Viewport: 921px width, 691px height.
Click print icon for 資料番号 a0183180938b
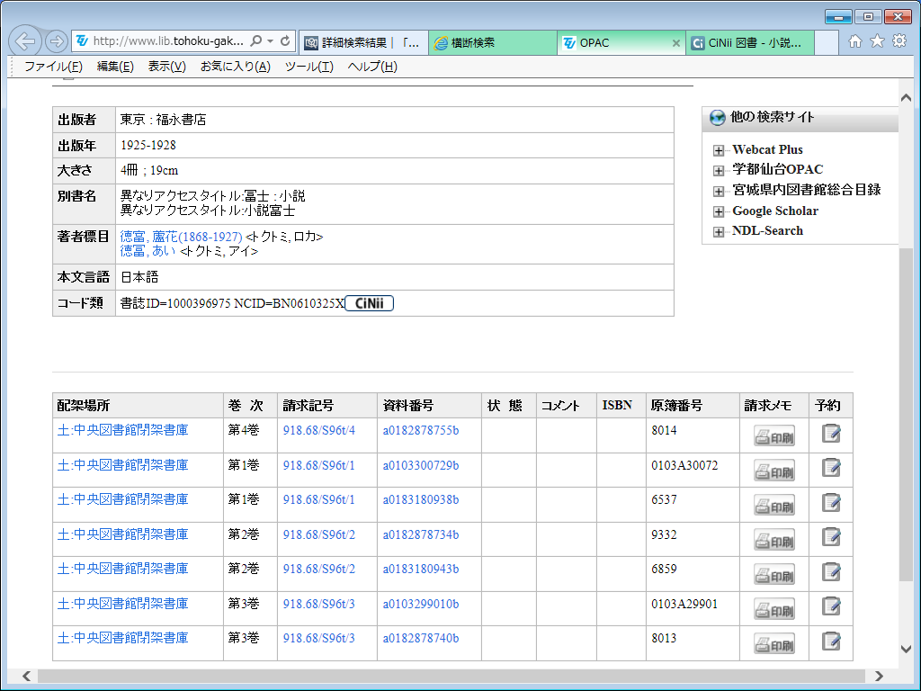click(x=774, y=506)
